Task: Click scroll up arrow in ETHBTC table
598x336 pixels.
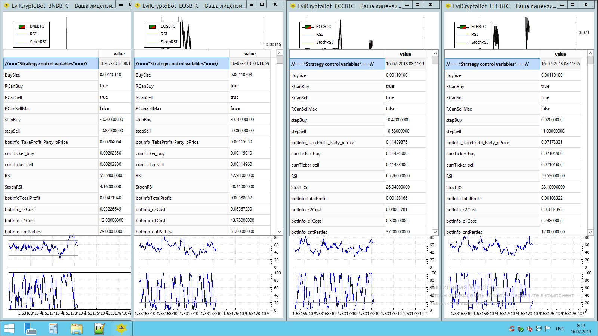Action: [x=590, y=53]
